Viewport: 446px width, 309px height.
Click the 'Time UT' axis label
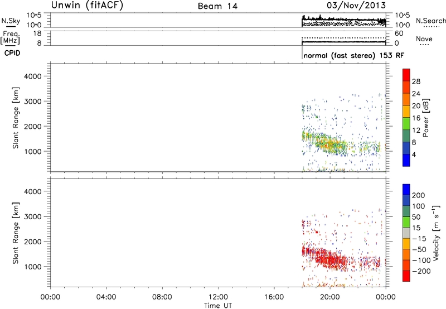click(218, 305)
